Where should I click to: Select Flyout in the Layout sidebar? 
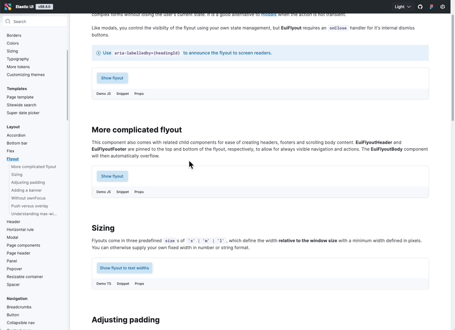coord(12,158)
